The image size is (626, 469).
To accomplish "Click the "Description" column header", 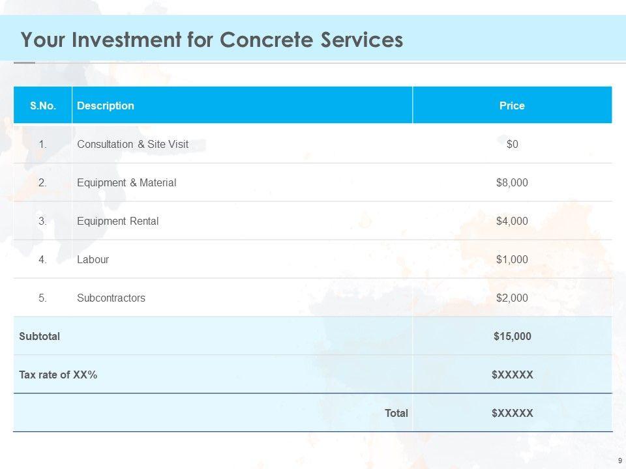I will pyautogui.click(x=106, y=106).
